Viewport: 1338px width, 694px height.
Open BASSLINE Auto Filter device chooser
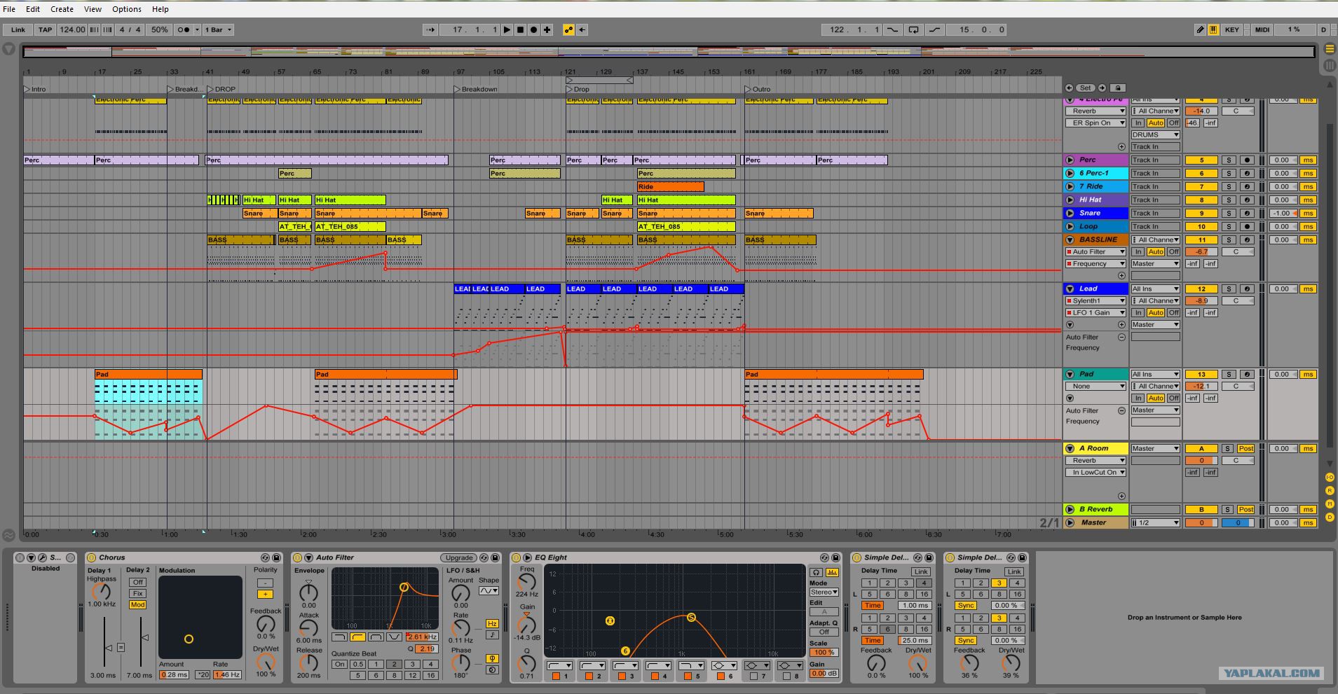click(1095, 251)
